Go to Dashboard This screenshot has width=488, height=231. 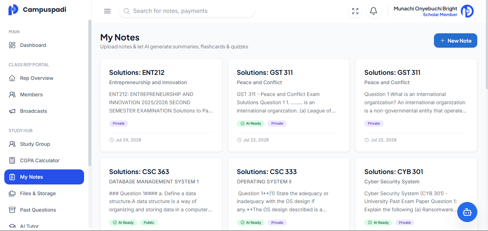coord(44,45)
